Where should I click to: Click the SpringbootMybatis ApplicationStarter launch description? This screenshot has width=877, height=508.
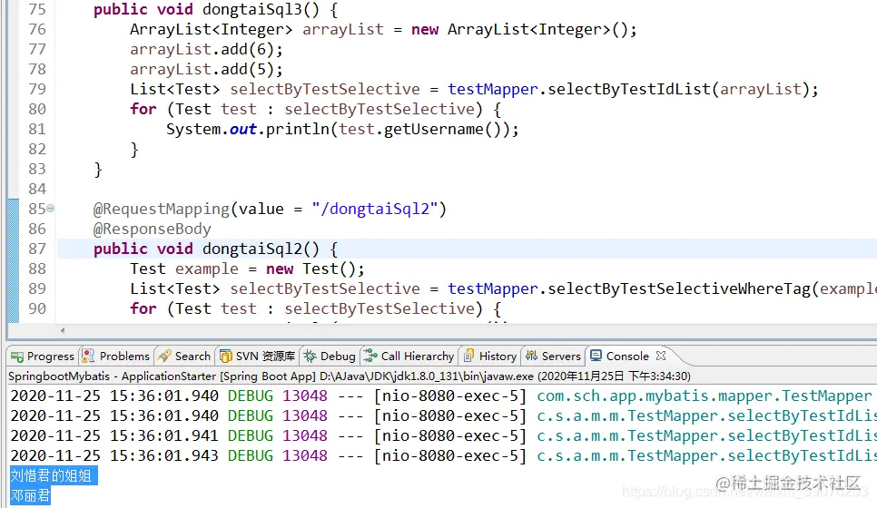click(350, 376)
